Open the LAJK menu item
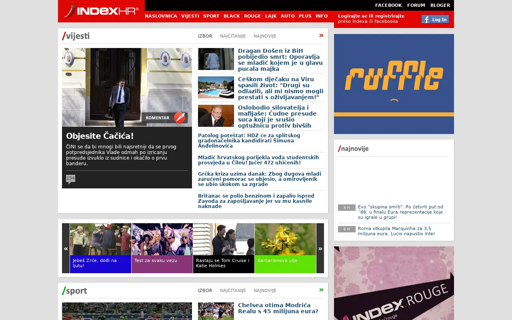Image resolution: width=512 pixels, height=320 pixels. pyautogui.click(x=271, y=16)
